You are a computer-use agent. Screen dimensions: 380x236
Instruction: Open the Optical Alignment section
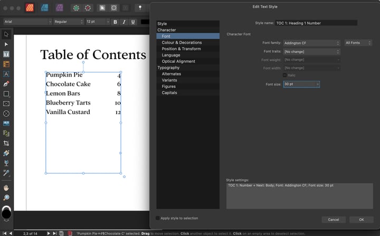point(178,61)
